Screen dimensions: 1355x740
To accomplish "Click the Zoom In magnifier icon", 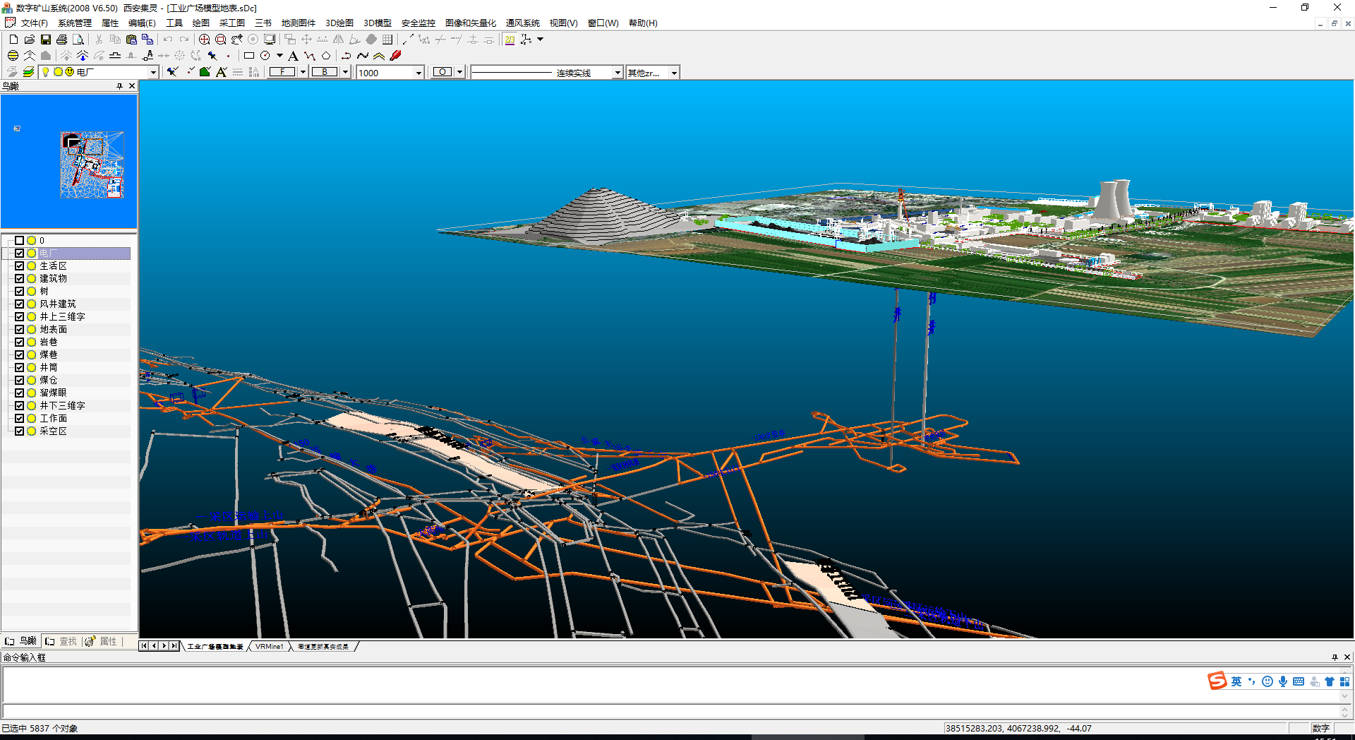I will [204, 40].
